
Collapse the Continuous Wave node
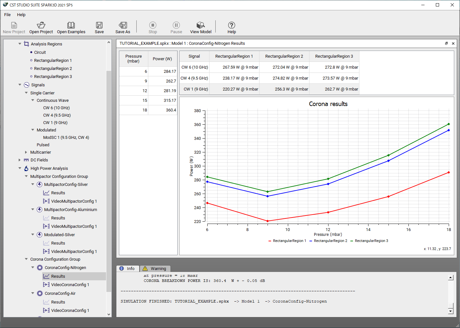[33, 100]
